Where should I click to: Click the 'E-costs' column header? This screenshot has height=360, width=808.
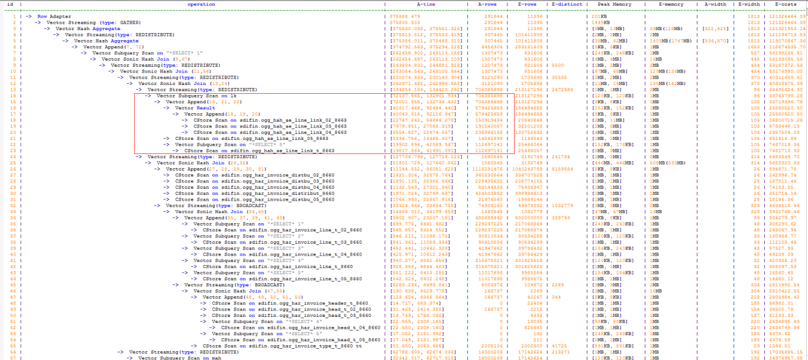click(x=786, y=4)
